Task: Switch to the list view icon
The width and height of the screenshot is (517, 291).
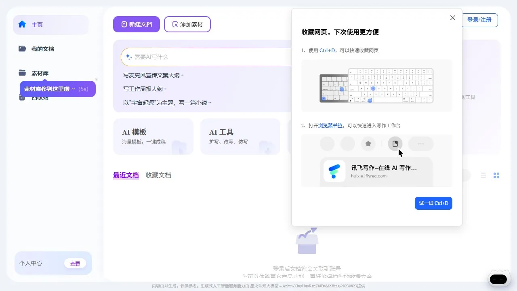Action: tap(483, 175)
